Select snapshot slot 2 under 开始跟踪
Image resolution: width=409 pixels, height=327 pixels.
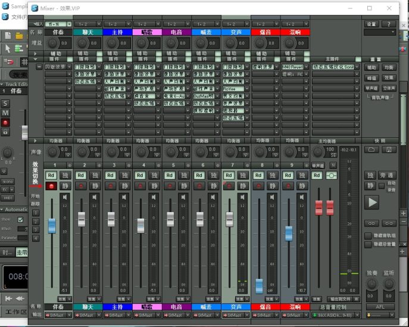point(36,222)
